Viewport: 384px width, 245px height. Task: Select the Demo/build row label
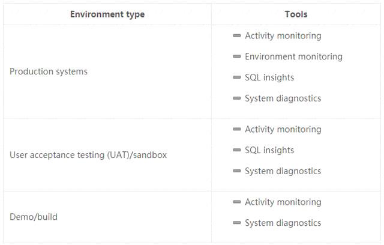pos(34,217)
